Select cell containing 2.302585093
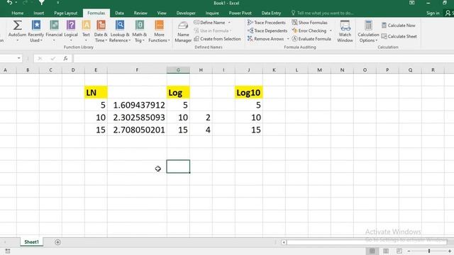This screenshot has height=255, width=454. click(137, 118)
